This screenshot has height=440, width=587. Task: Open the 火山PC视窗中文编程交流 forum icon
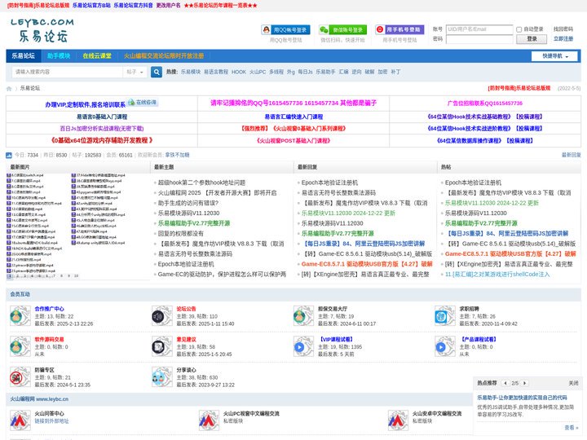(209, 420)
